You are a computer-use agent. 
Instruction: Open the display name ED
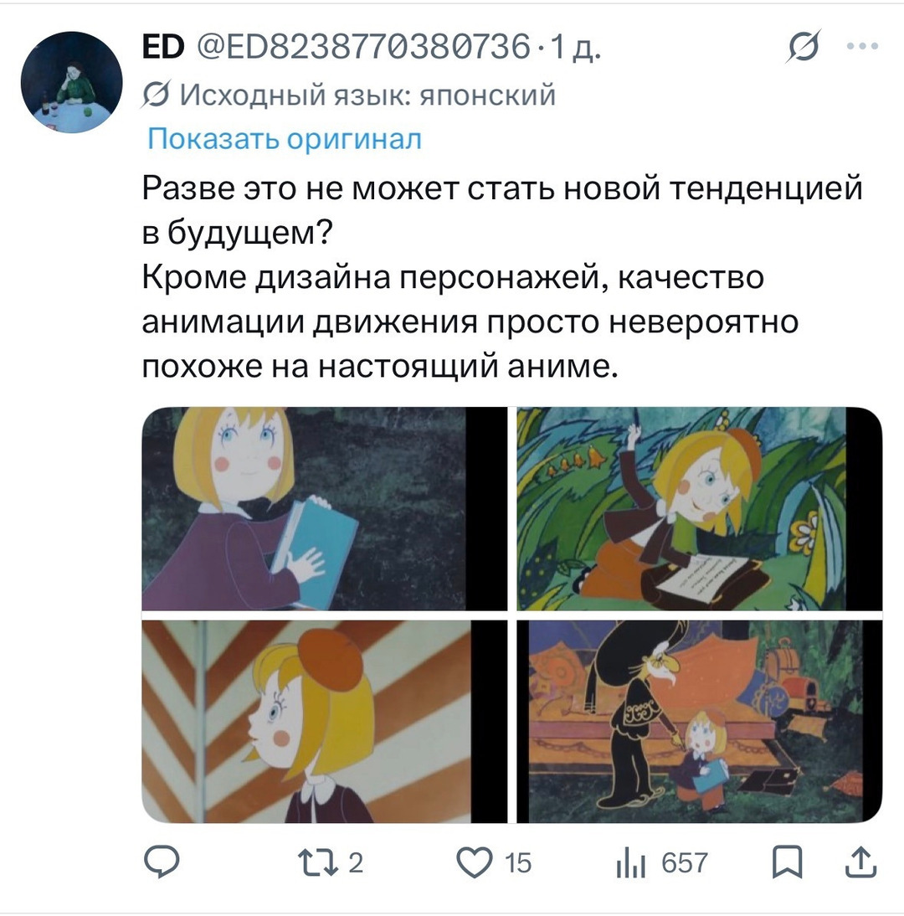163,47
